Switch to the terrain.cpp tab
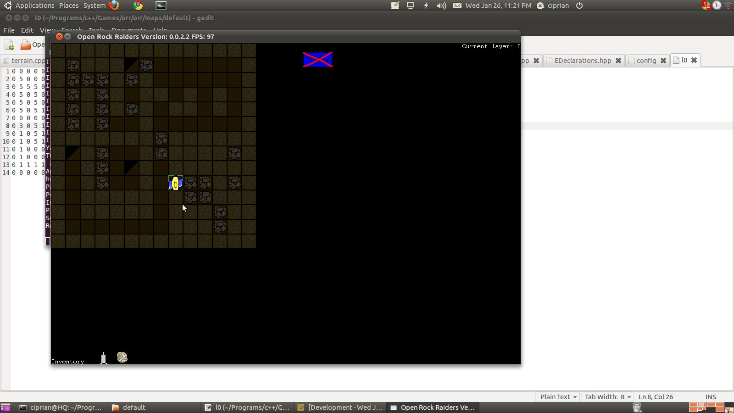The width and height of the screenshot is (734, 413). coord(28,61)
